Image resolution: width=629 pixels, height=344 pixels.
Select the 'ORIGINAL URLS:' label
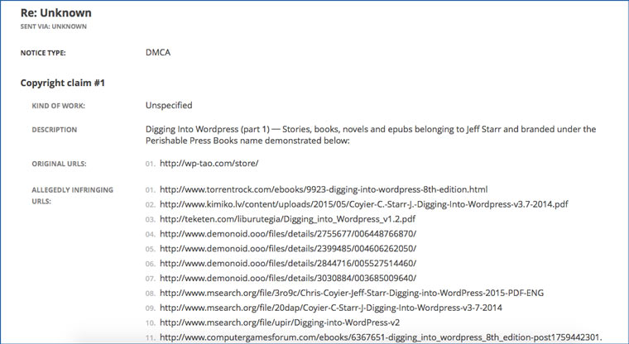[59, 164]
